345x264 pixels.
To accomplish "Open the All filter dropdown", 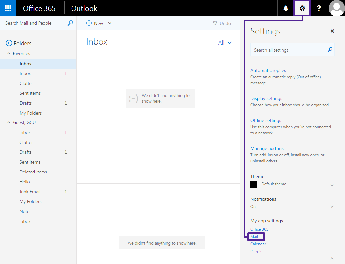I will pyautogui.click(x=225, y=43).
